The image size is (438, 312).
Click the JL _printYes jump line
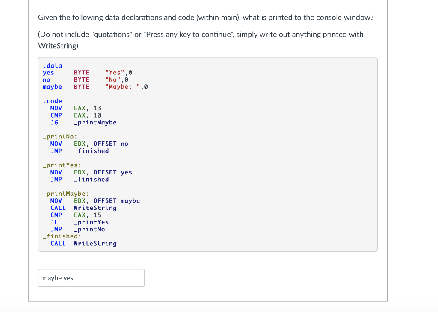point(80,222)
